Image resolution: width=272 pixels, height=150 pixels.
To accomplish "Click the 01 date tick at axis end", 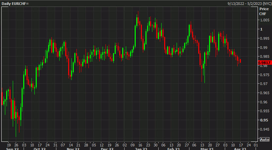I will tap(256, 145).
